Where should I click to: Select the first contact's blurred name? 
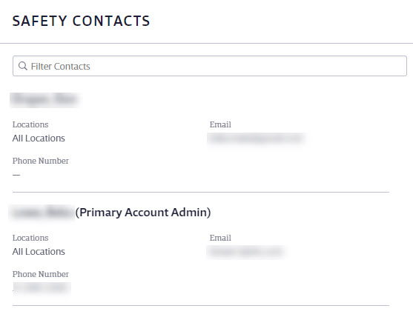(44, 100)
